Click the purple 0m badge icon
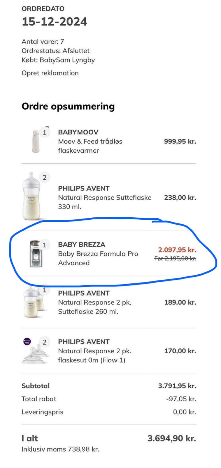The width and height of the screenshot is (221, 468). pyautogui.click(x=27, y=341)
